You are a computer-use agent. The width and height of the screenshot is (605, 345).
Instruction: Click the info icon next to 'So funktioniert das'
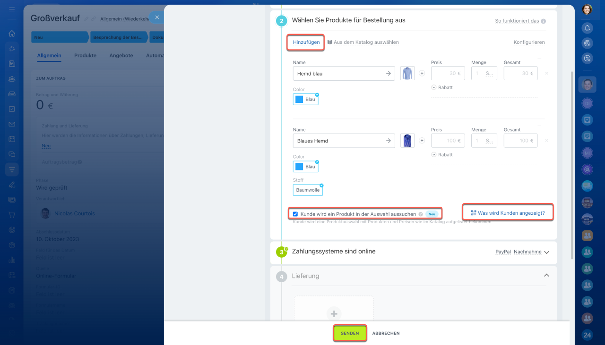[x=544, y=21]
